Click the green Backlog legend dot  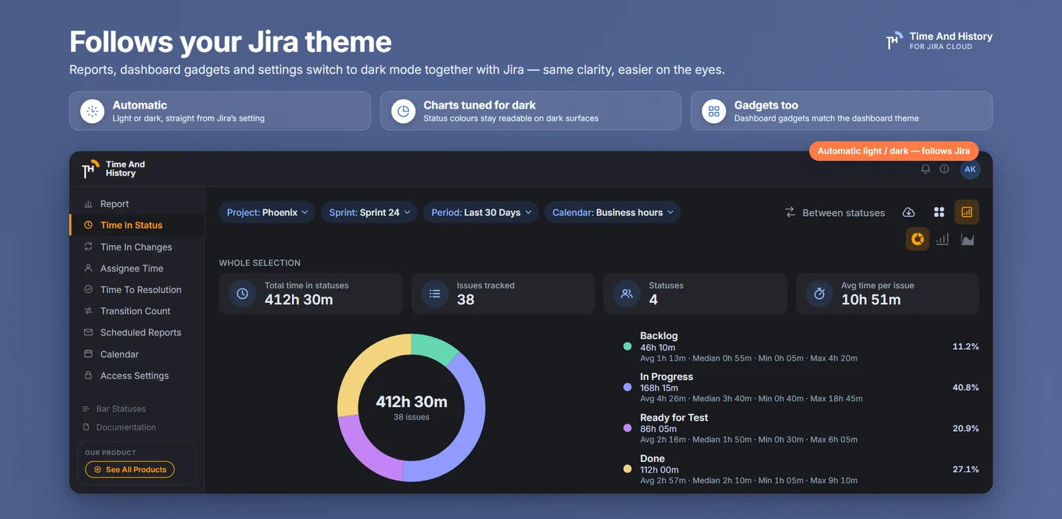[627, 346]
